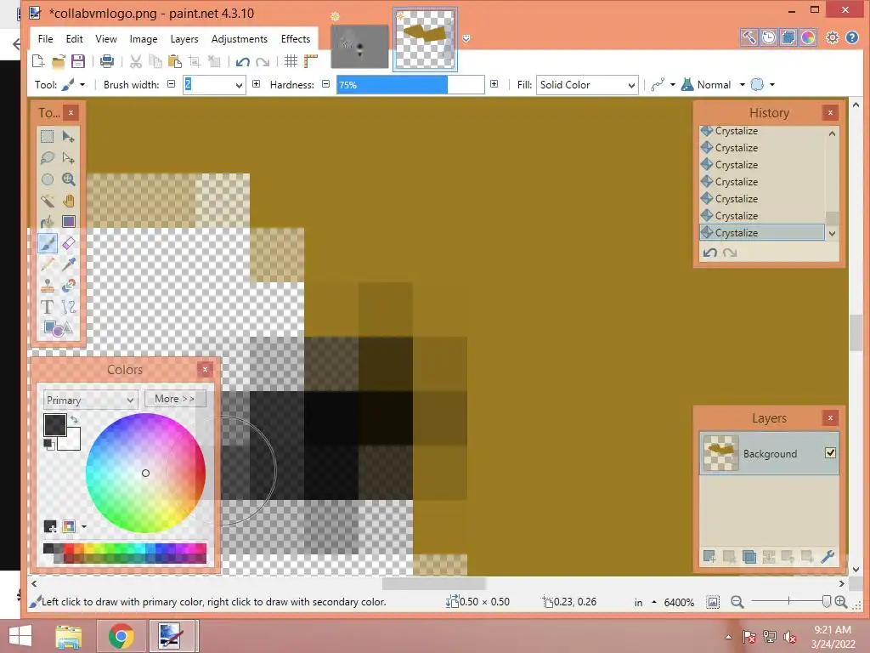Viewport: 870px width, 653px height.
Task: Toggle the Colors window button top right
Action: tap(808, 37)
